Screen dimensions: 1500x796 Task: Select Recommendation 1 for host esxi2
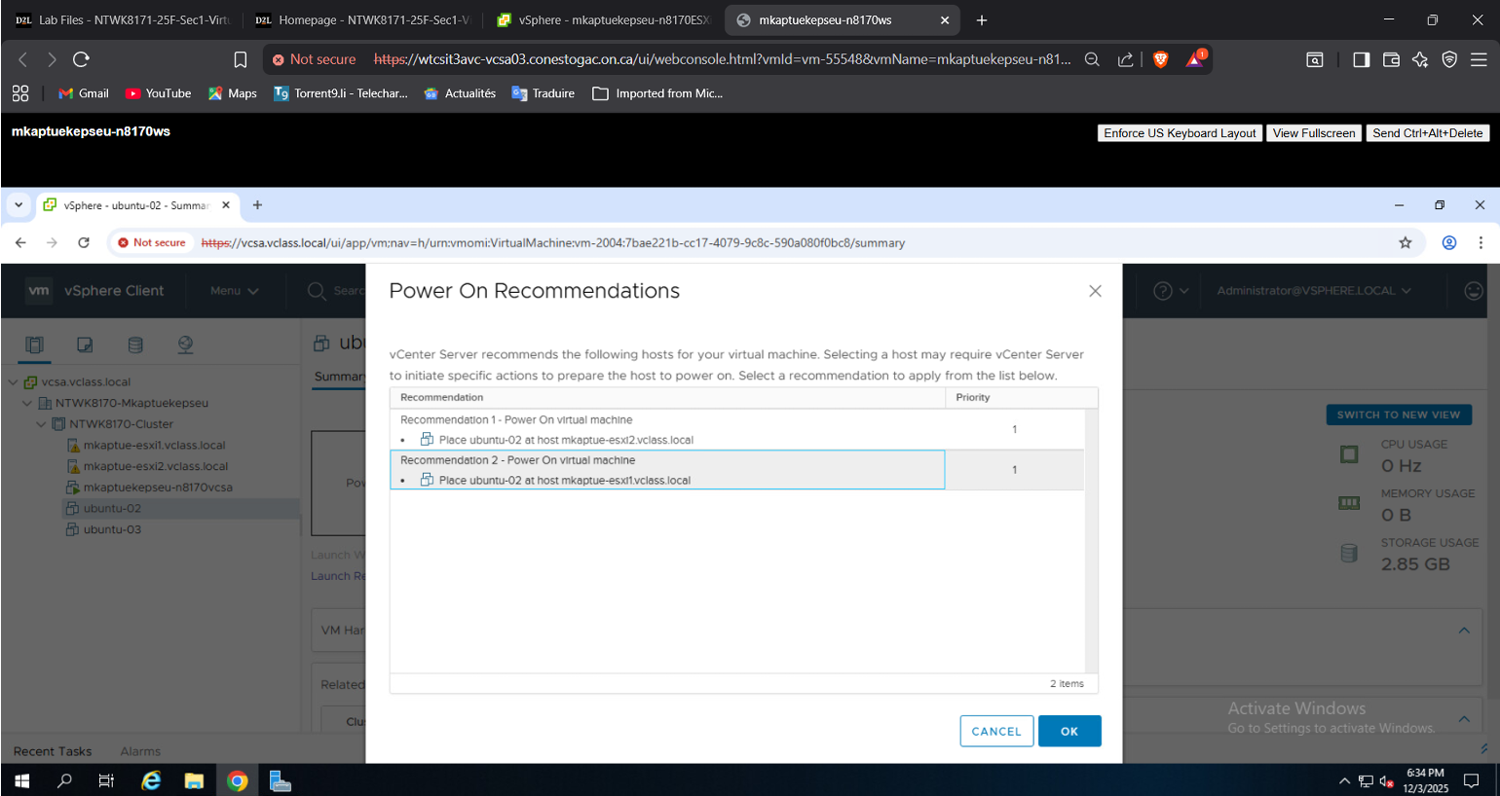[666, 429]
